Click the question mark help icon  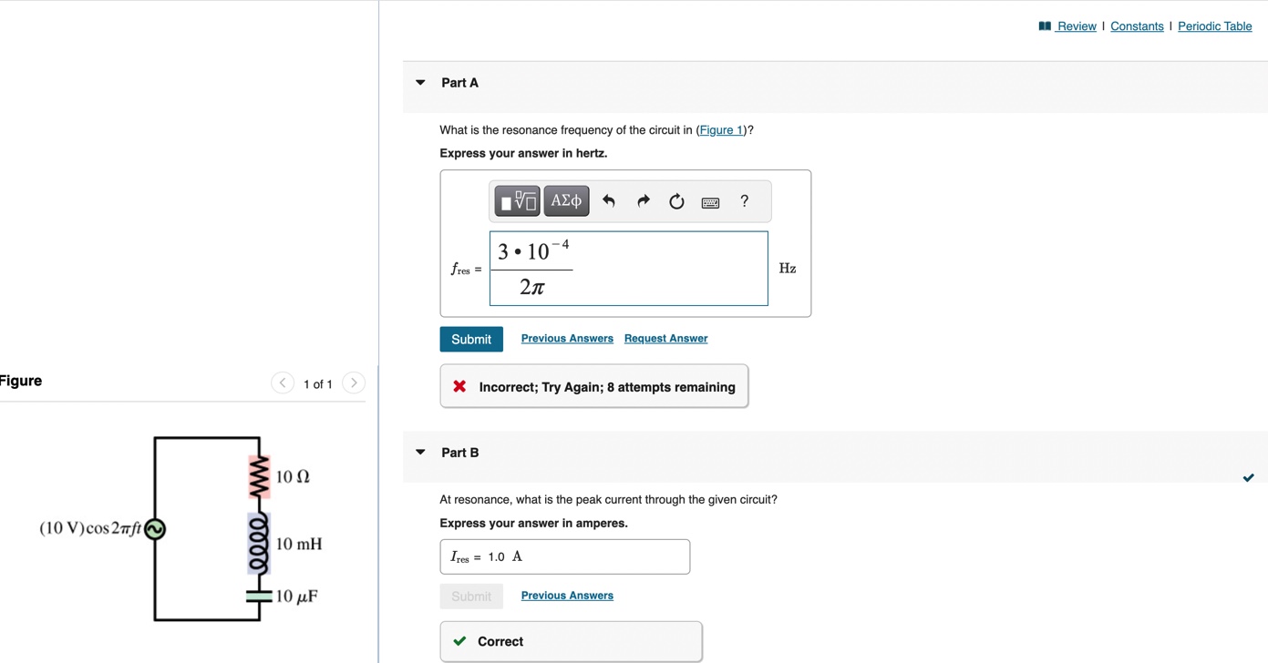pyautogui.click(x=744, y=201)
